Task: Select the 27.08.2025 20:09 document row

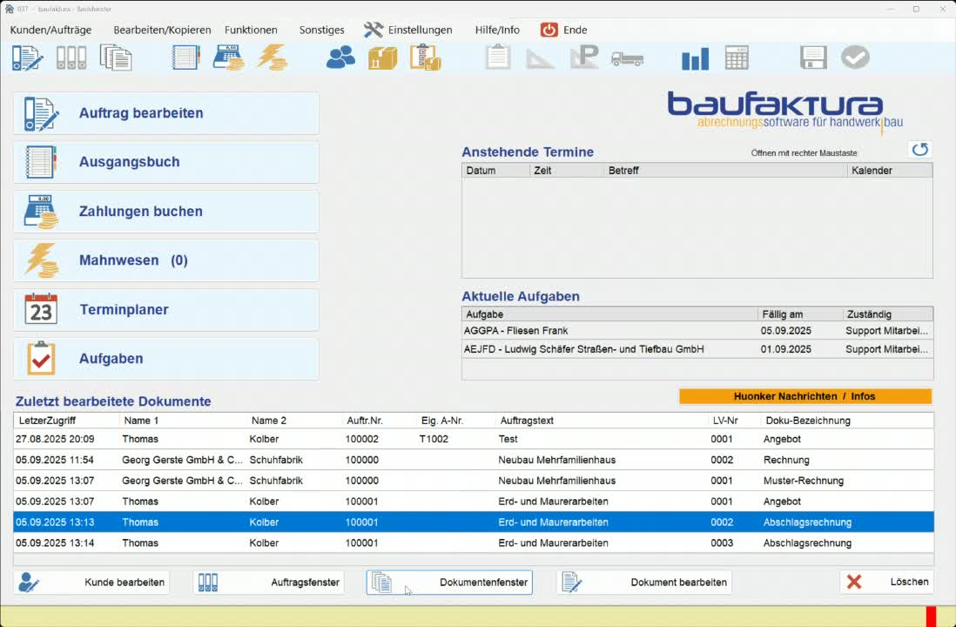Action: tap(473, 439)
